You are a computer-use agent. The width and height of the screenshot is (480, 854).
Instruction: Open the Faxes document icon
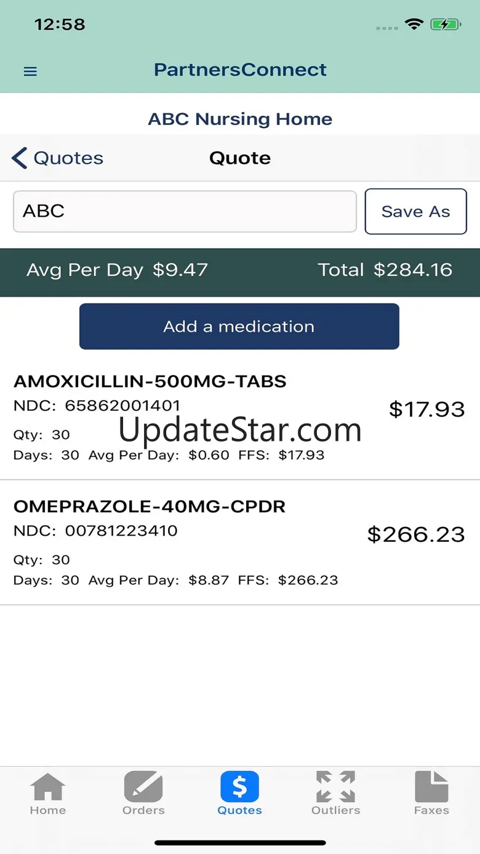pos(431,787)
